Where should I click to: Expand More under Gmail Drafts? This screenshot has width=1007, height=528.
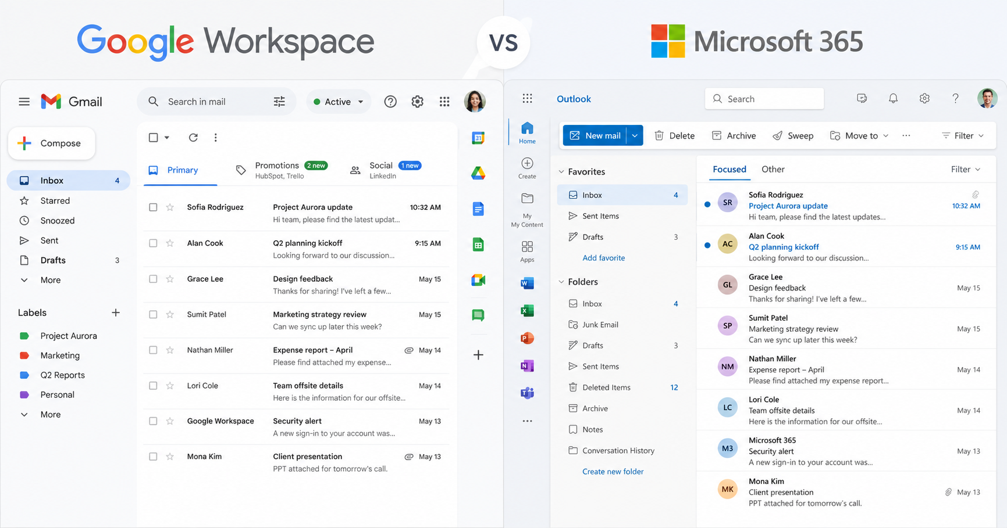(x=41, y=280)
